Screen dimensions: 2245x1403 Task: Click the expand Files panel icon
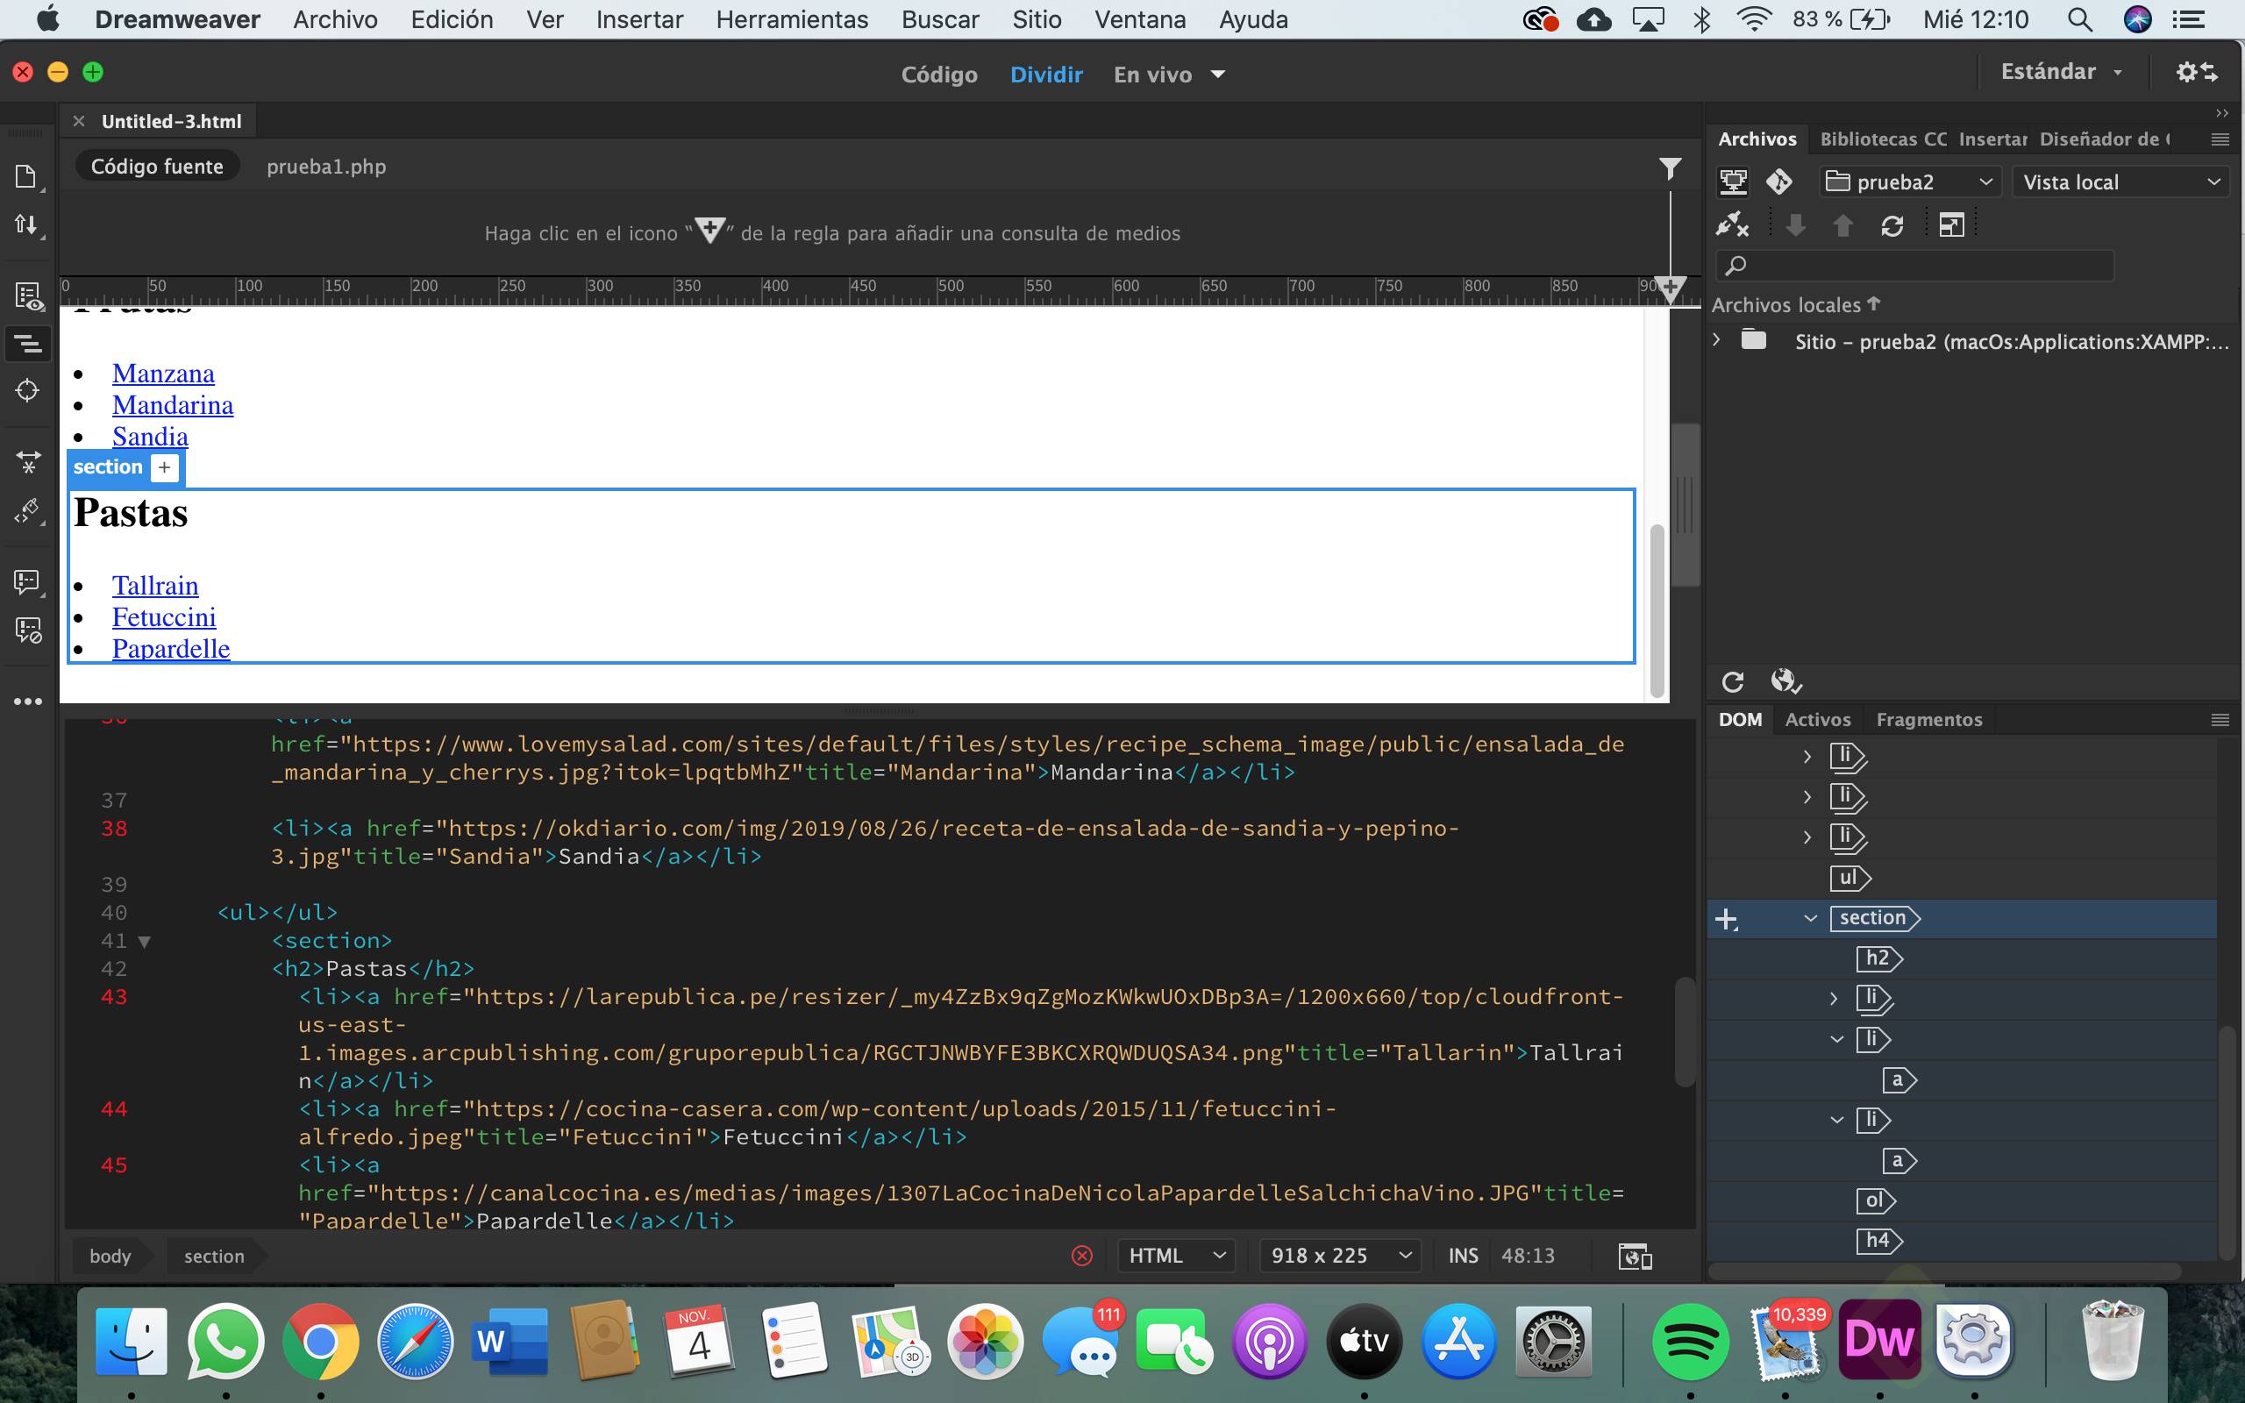[x=1951, y=225]
